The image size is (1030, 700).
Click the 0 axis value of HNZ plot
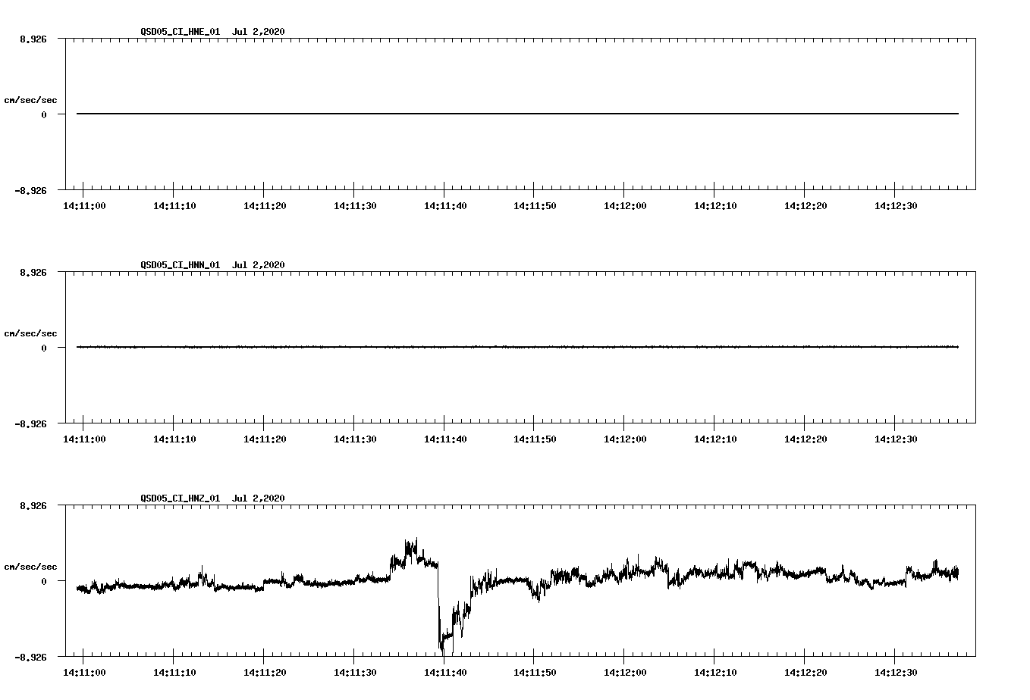44,581
